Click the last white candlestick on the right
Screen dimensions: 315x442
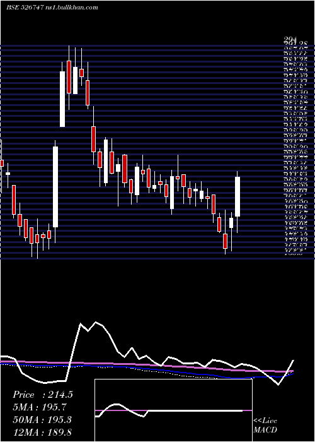point(238,197)
